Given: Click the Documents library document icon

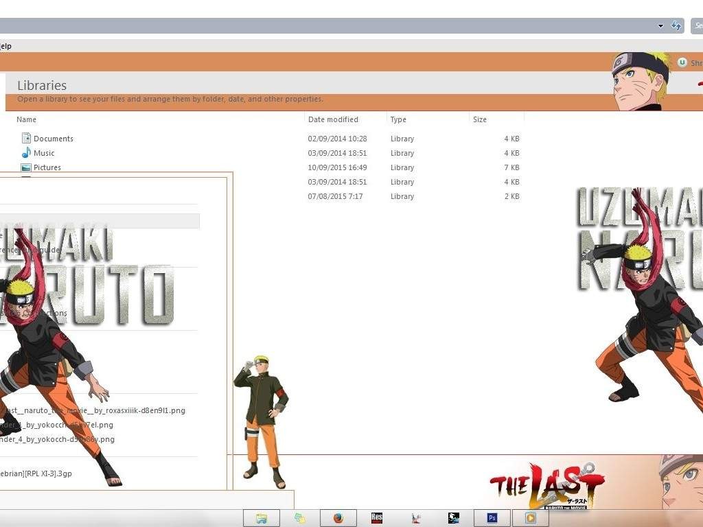Looking at the screenshot, I should 26,139.
